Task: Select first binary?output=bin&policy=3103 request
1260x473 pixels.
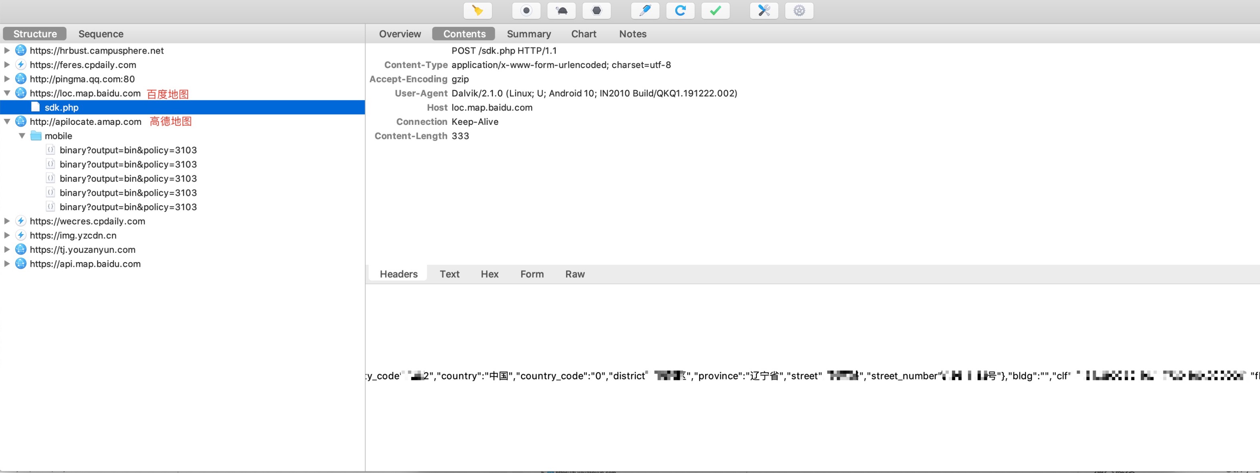Action: click(128, 150)
